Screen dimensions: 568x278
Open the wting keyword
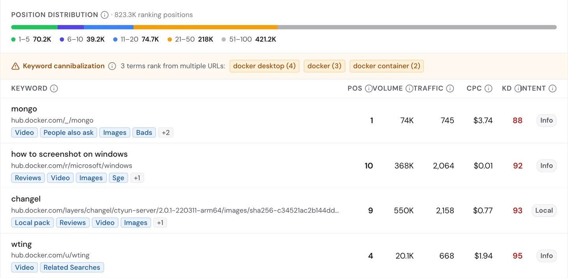pyautogui.click(x=21, y=244)
